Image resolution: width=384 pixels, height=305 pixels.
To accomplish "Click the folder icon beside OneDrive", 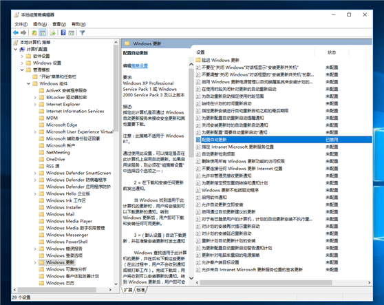I will 41,159.
